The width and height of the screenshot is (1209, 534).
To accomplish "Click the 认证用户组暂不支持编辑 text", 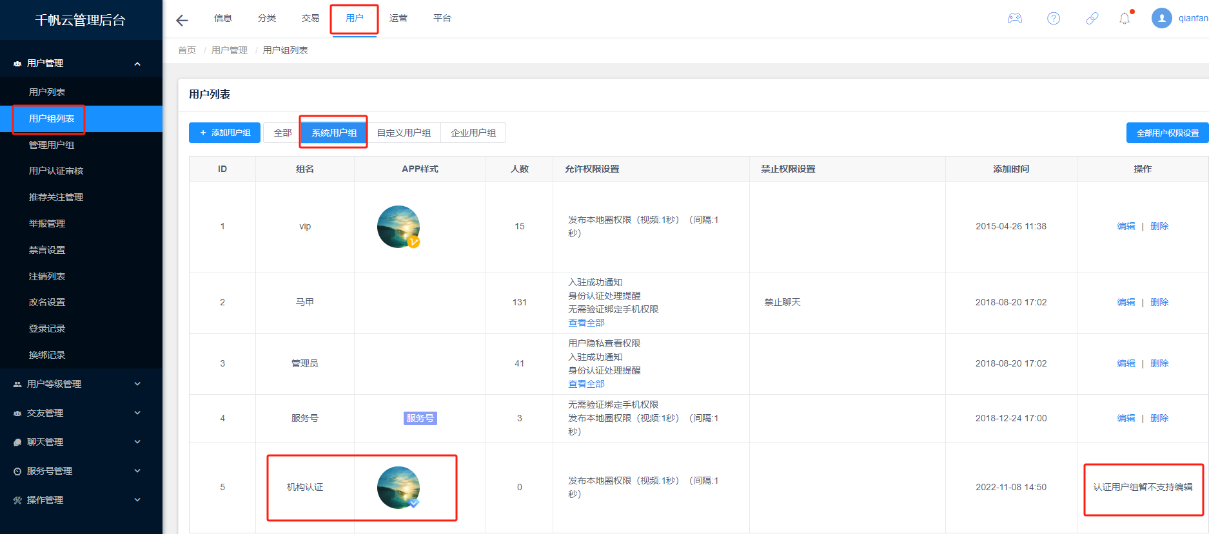I will pyautogui.click(x=1143, y=487).
